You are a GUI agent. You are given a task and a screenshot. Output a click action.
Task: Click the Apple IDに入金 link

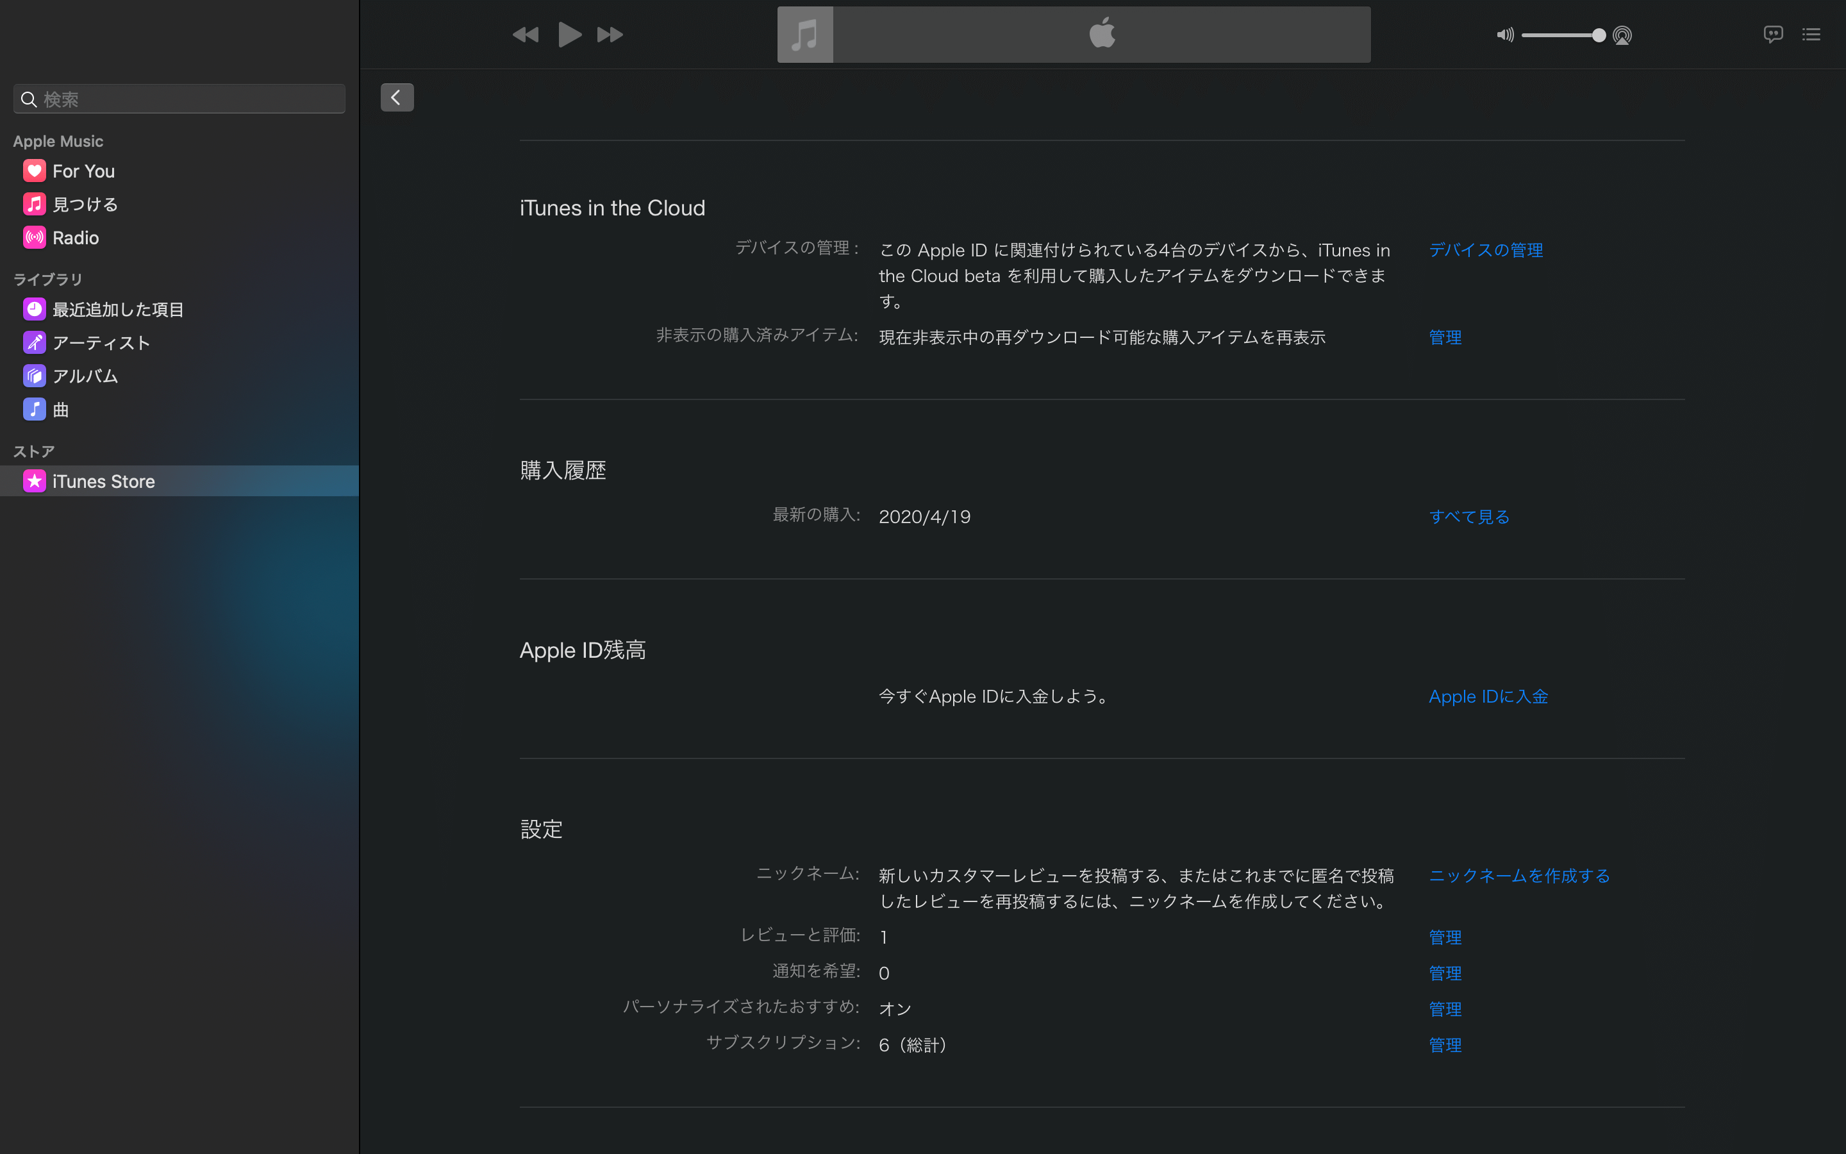(x=1488, y=696)
